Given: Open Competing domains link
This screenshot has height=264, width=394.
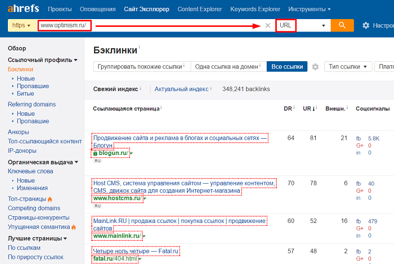Looking at the screenshot, I should coord(34,208).
